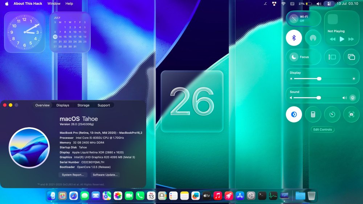Click the battery 27% indicator
Image resolution: width=363 pixels, height=204 pixels.
tap(305, 4)
